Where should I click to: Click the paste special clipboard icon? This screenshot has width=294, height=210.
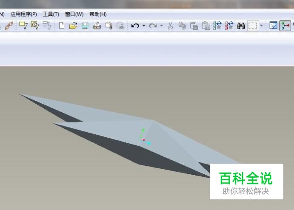(x=206, y=26)
